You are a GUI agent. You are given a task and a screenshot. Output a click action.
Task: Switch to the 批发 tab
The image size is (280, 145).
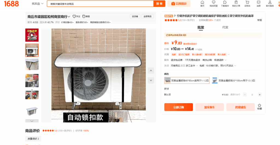[201, 27]
